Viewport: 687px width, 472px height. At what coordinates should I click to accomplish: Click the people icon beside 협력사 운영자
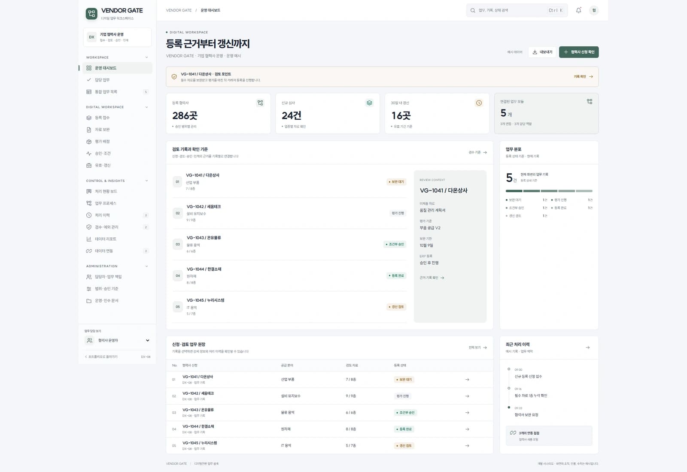90,341
